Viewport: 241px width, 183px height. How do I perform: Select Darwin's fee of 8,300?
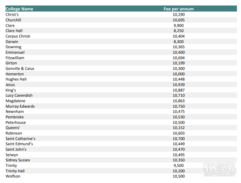179,42
